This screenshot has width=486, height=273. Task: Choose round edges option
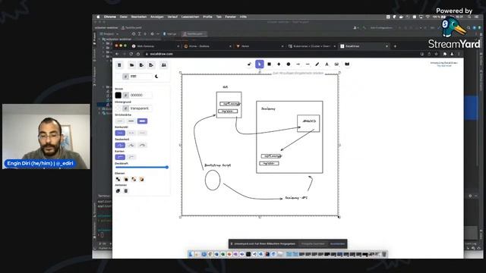131,157
